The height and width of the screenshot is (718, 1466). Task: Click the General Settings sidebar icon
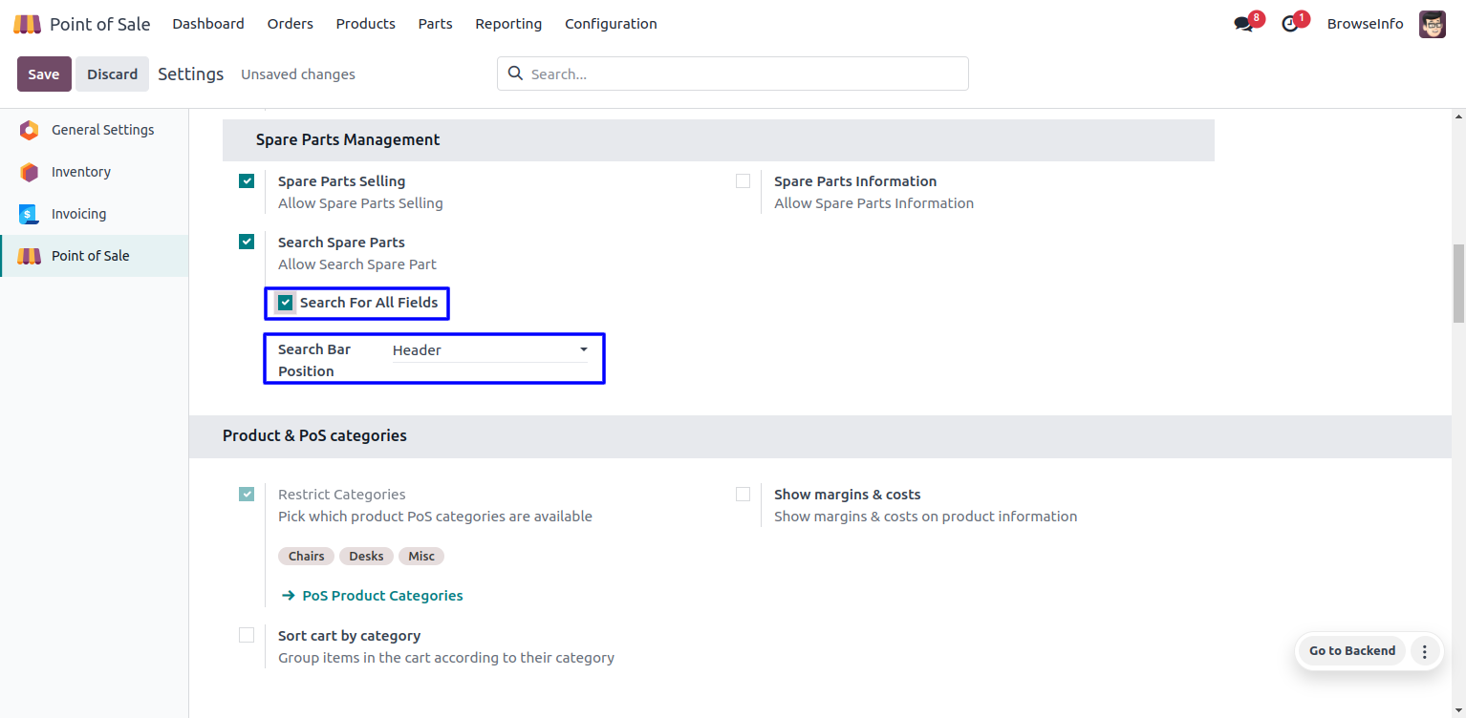click(x=30, y=130)
